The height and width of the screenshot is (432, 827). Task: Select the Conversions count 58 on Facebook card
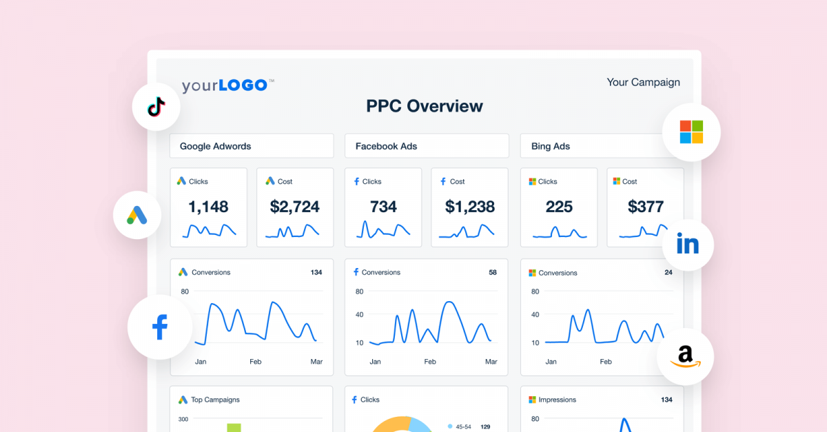[x=492, y=272]
